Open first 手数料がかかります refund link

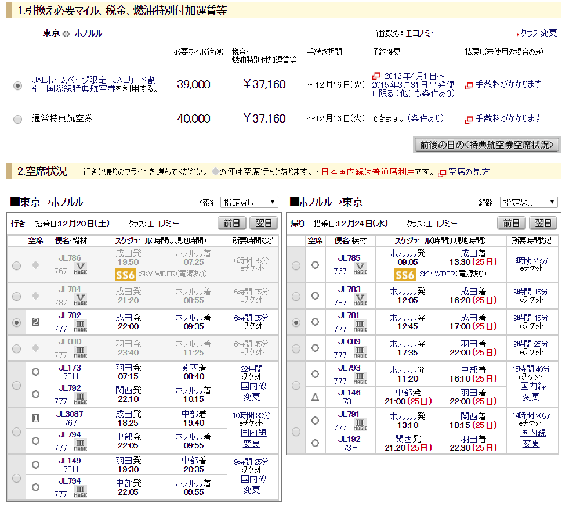(x=508, y=84)
